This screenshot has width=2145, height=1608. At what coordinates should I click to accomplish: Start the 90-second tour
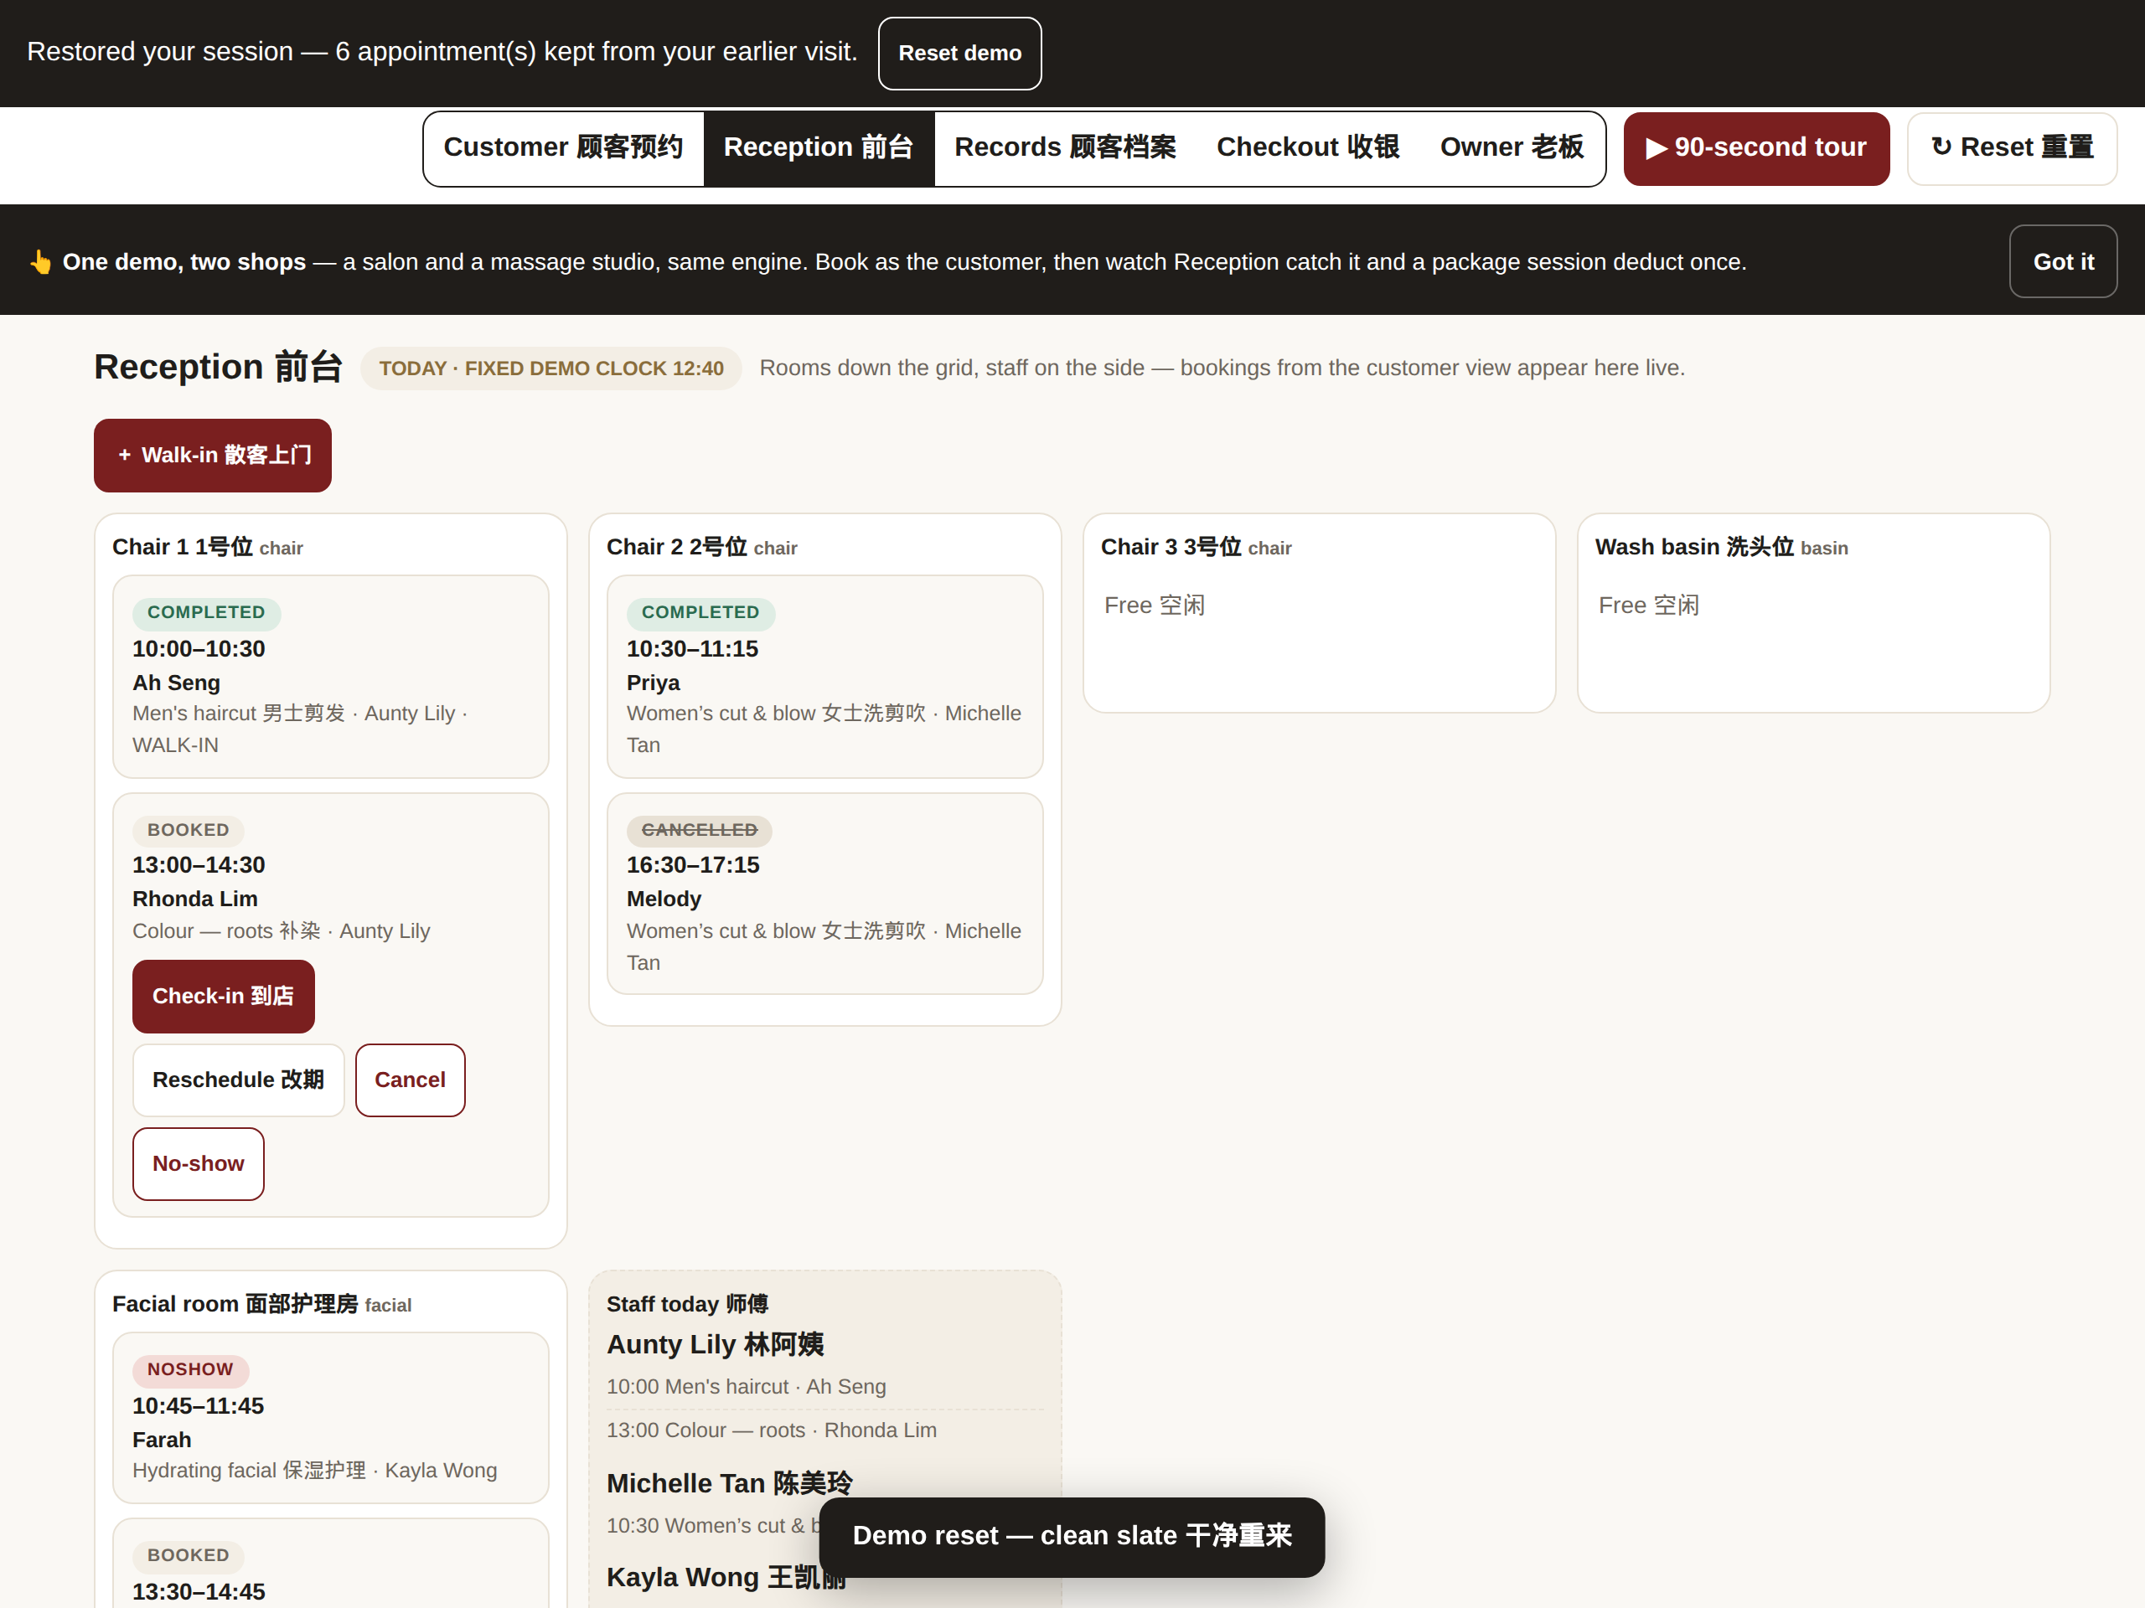pyautogui.click(x=1756, y=148)
